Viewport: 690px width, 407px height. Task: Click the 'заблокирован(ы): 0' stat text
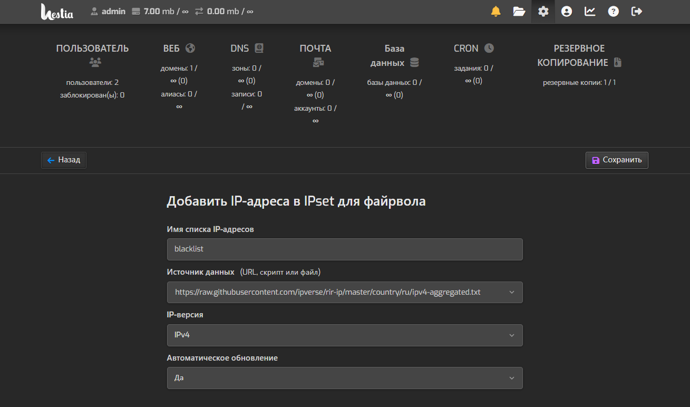point(92,95)
